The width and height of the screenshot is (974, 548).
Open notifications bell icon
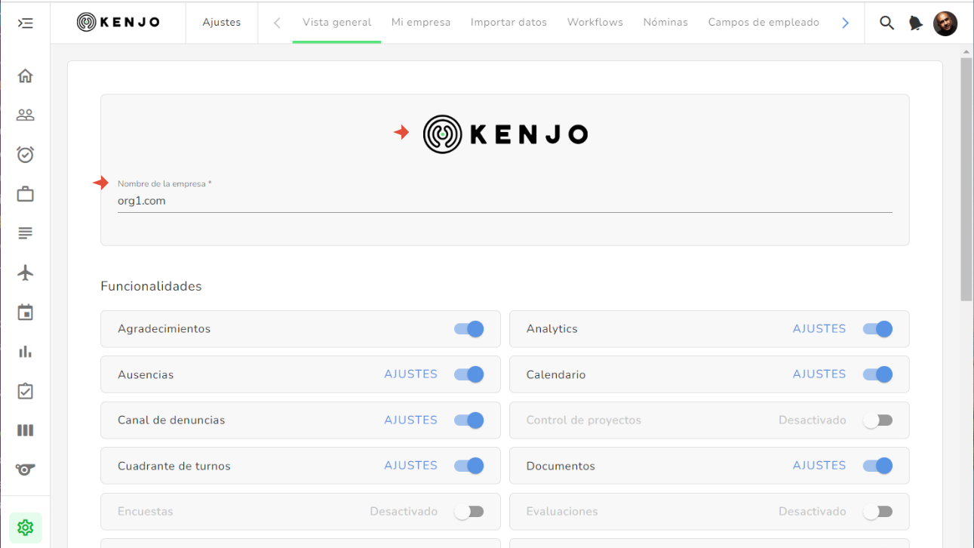tap(916, 23)
